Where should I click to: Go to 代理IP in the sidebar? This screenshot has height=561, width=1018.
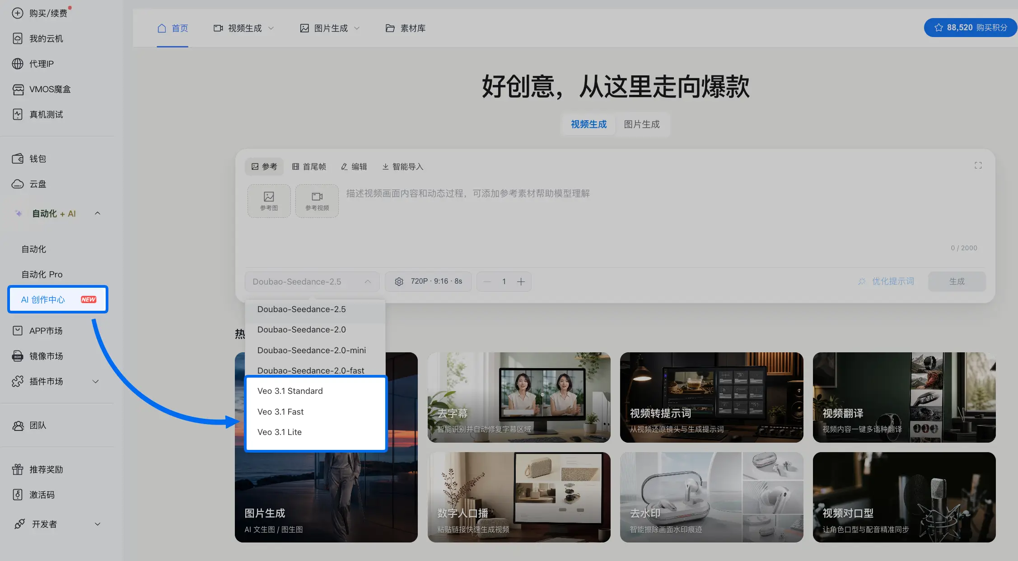point(33,64)
